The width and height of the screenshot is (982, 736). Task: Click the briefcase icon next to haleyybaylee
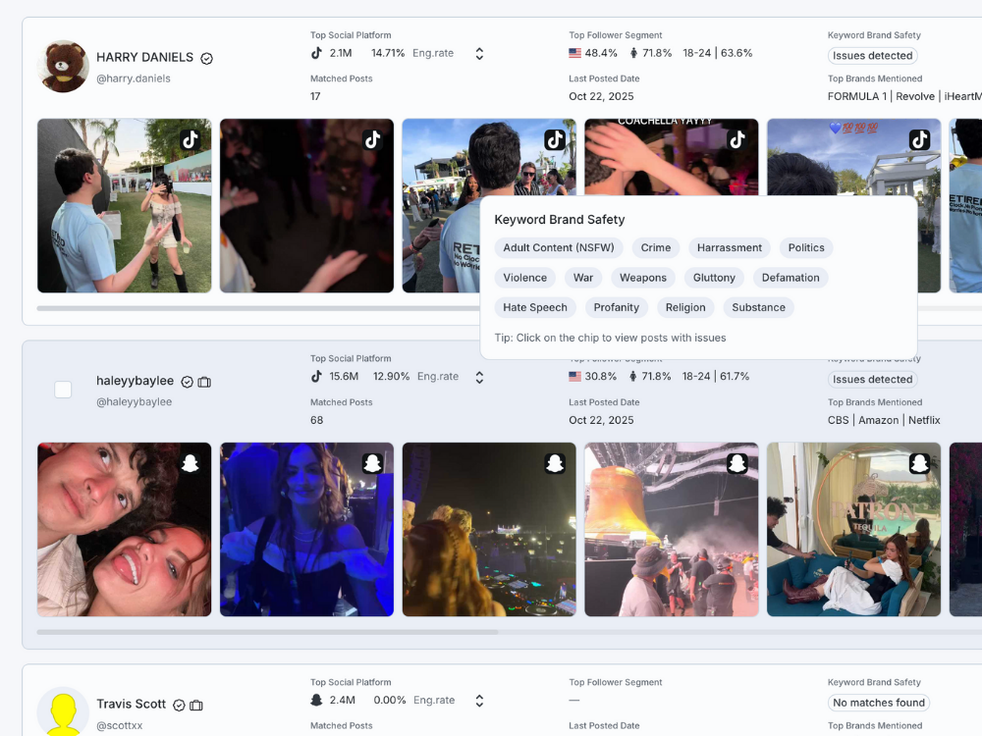coord(204,382)
